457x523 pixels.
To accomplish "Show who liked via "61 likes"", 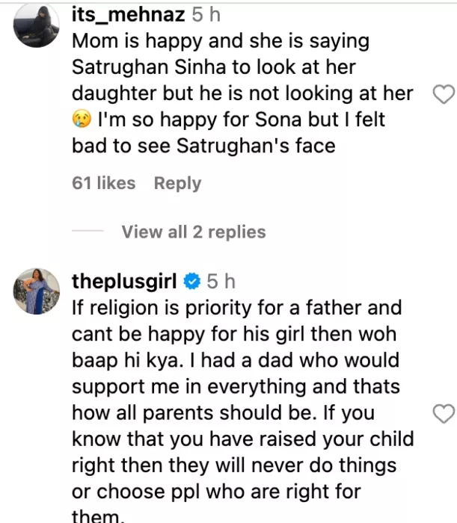I will point(104,183).
